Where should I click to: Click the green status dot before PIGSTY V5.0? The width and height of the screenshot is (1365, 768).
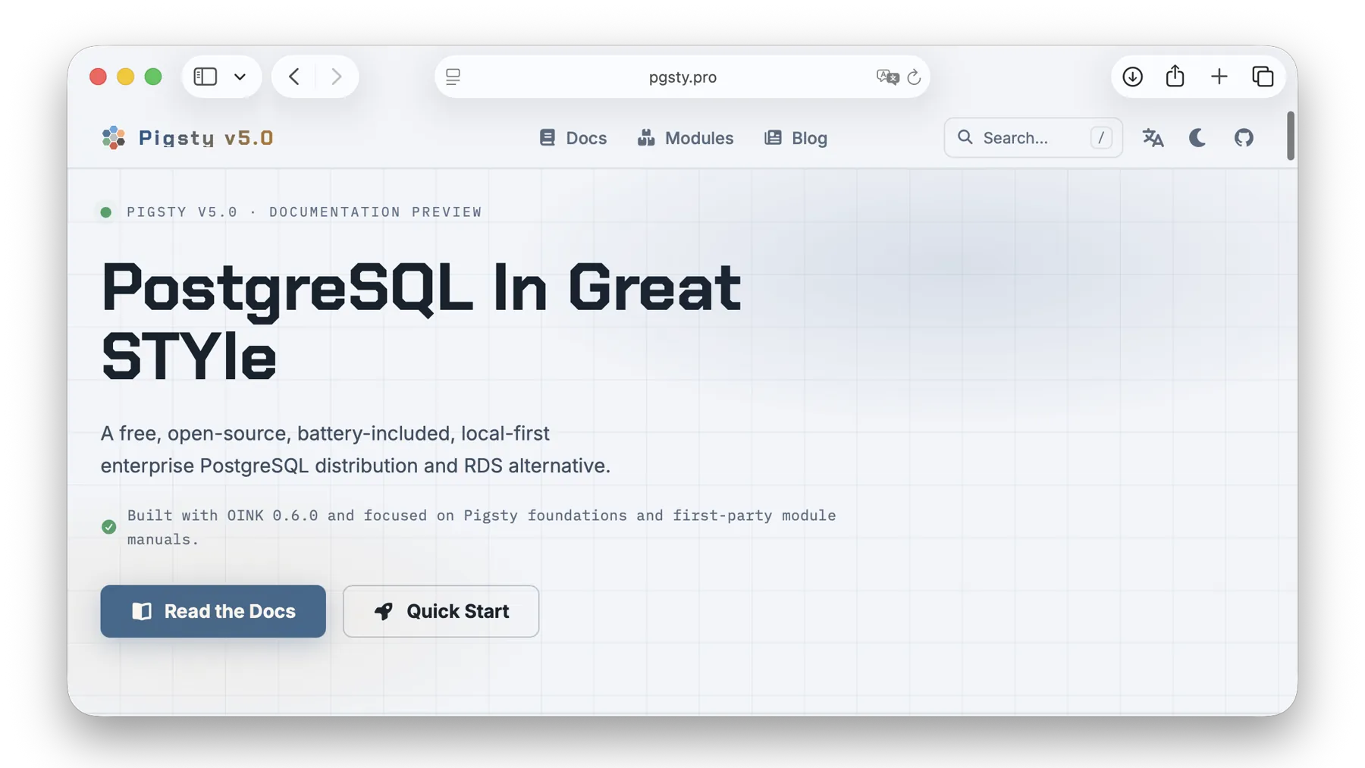click(x=106, y=212)
